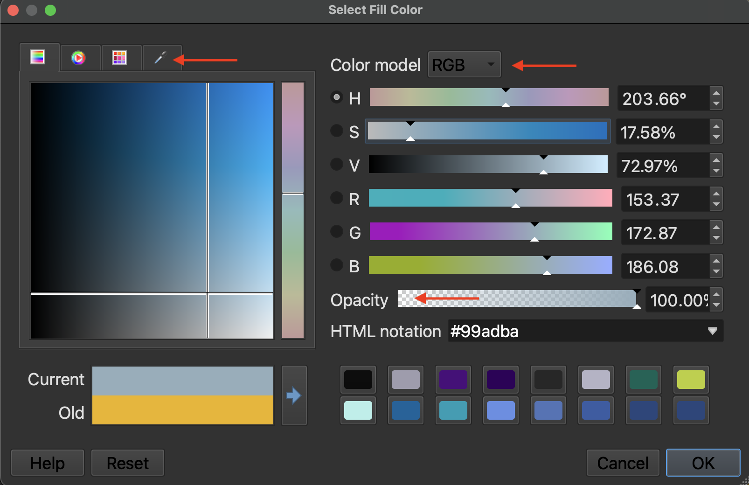Pick the yellow-green color swatch
Viewport: 749px width, 485px height.
click(691, 380)
